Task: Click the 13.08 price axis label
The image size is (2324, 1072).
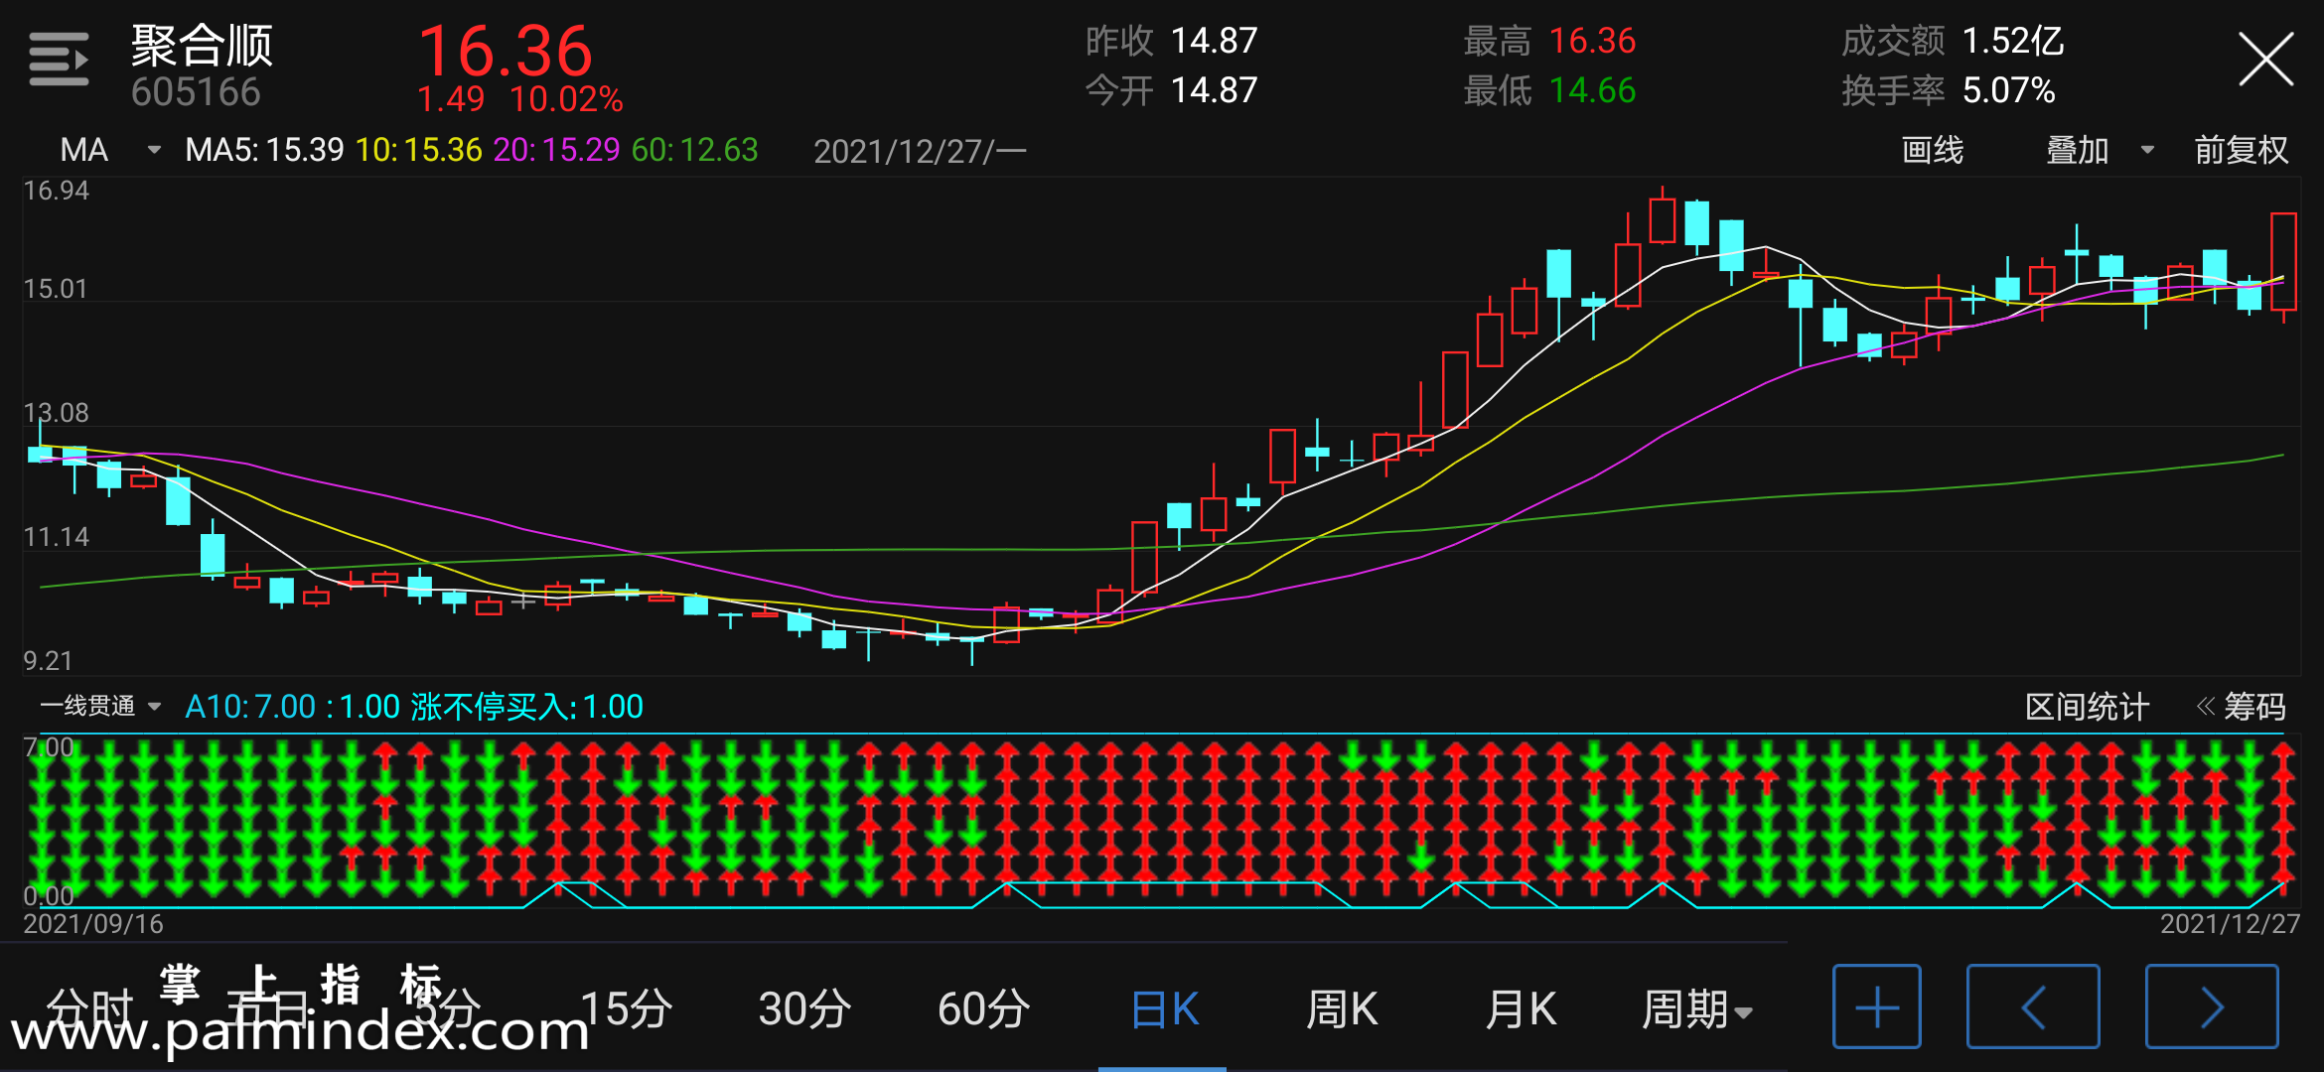Action: (x=56, y=413)
